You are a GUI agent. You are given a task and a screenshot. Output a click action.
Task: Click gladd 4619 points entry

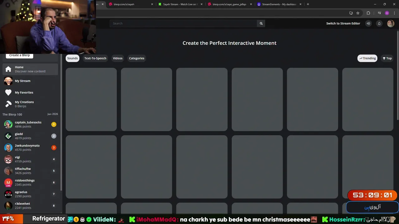(x=30, y=136)
